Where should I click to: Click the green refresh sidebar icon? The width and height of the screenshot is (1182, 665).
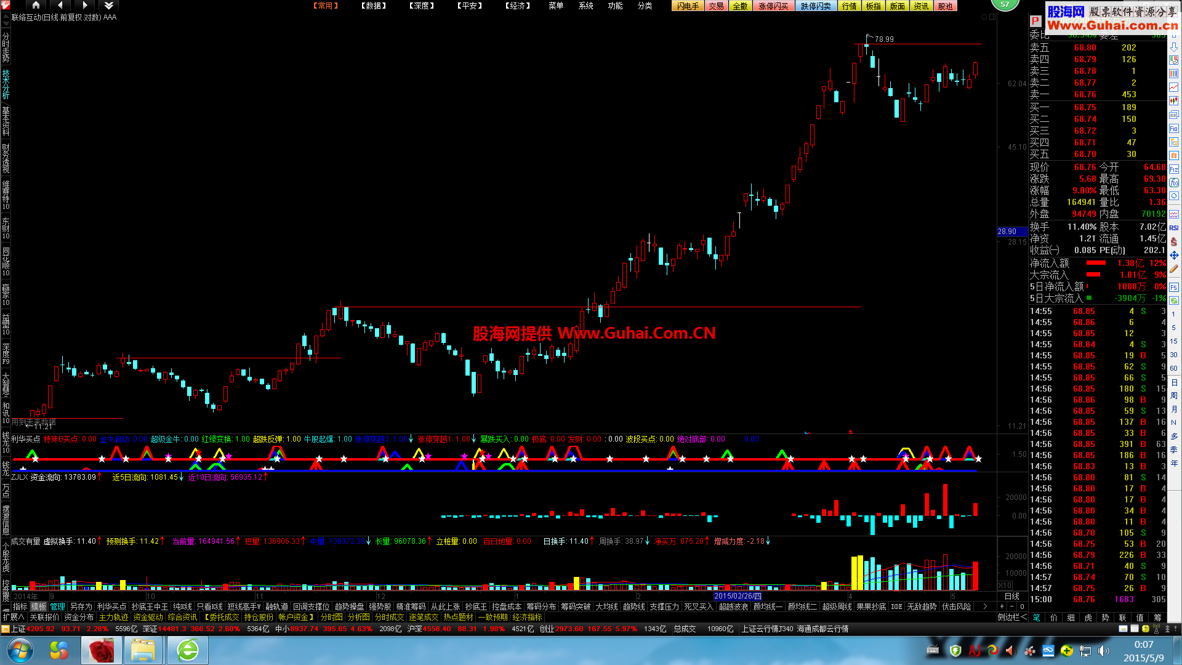pyautogui.click(x=1174, y=300)
